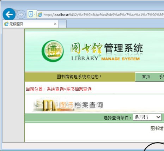Click the 图书馆管理系统 calligraphy title
The height and width of the screenshot is (151, 164).
[x=107, y=48]
